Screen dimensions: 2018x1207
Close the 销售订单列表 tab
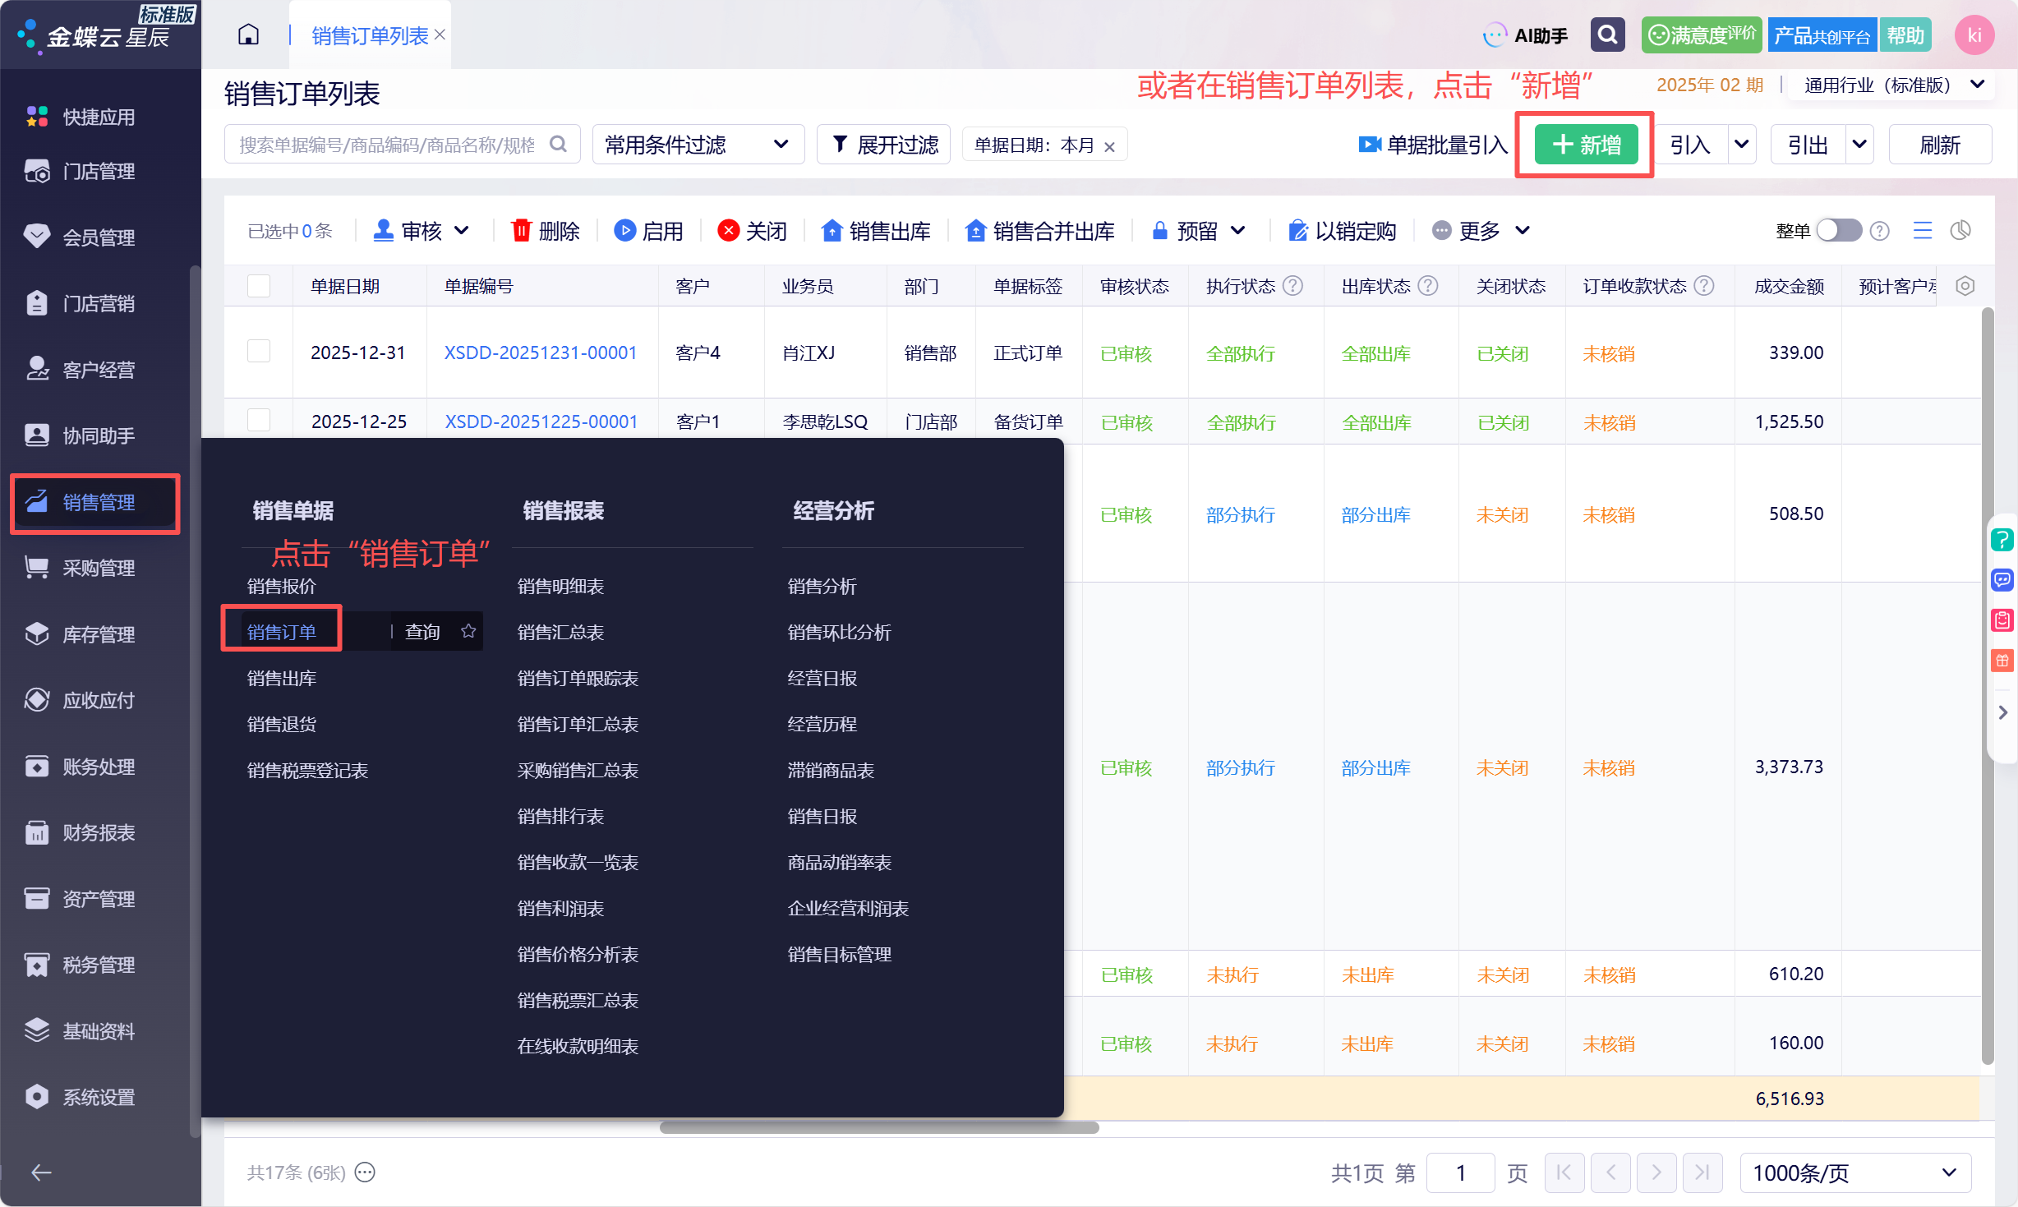(x=440, y=35)
